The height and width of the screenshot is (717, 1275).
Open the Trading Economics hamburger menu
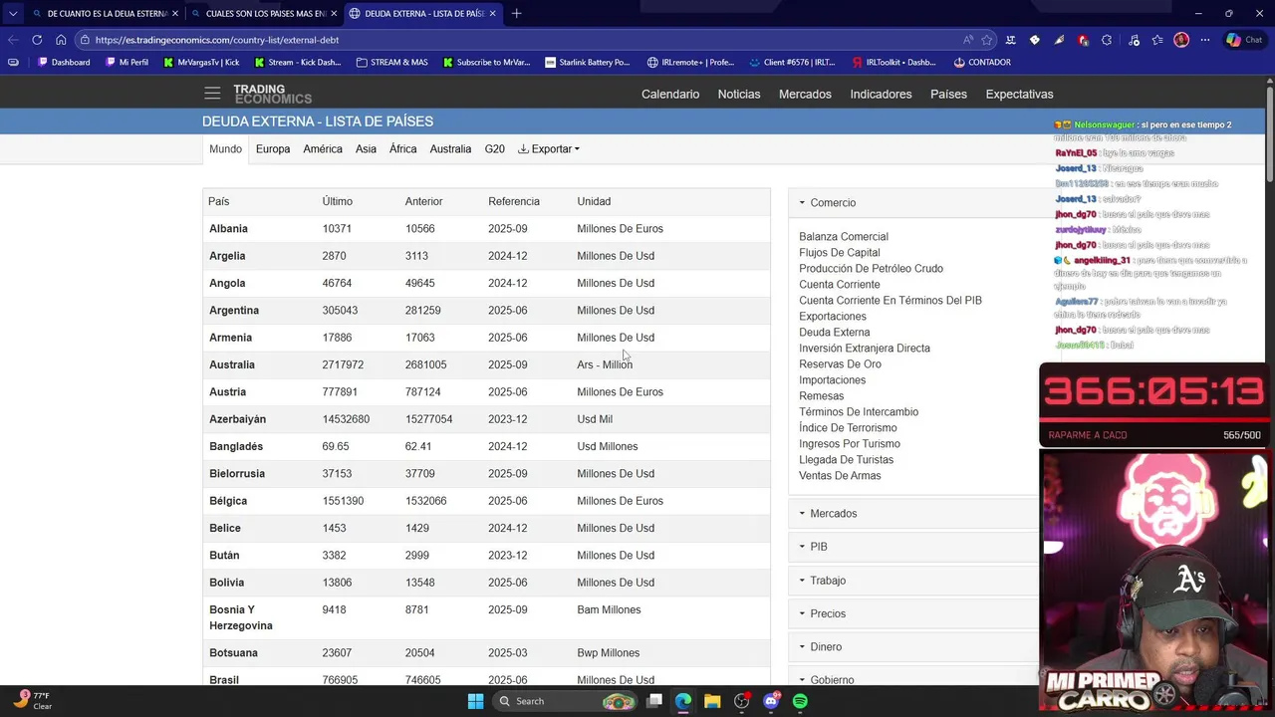212,94
